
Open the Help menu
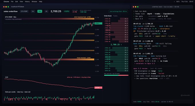click(x=40, y=2)
